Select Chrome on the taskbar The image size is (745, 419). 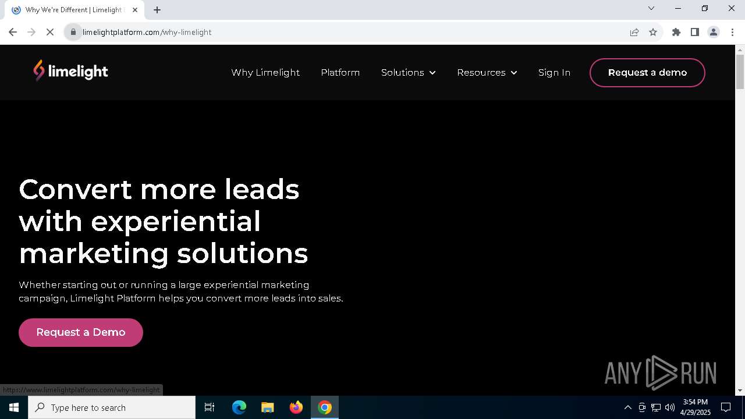325,407
